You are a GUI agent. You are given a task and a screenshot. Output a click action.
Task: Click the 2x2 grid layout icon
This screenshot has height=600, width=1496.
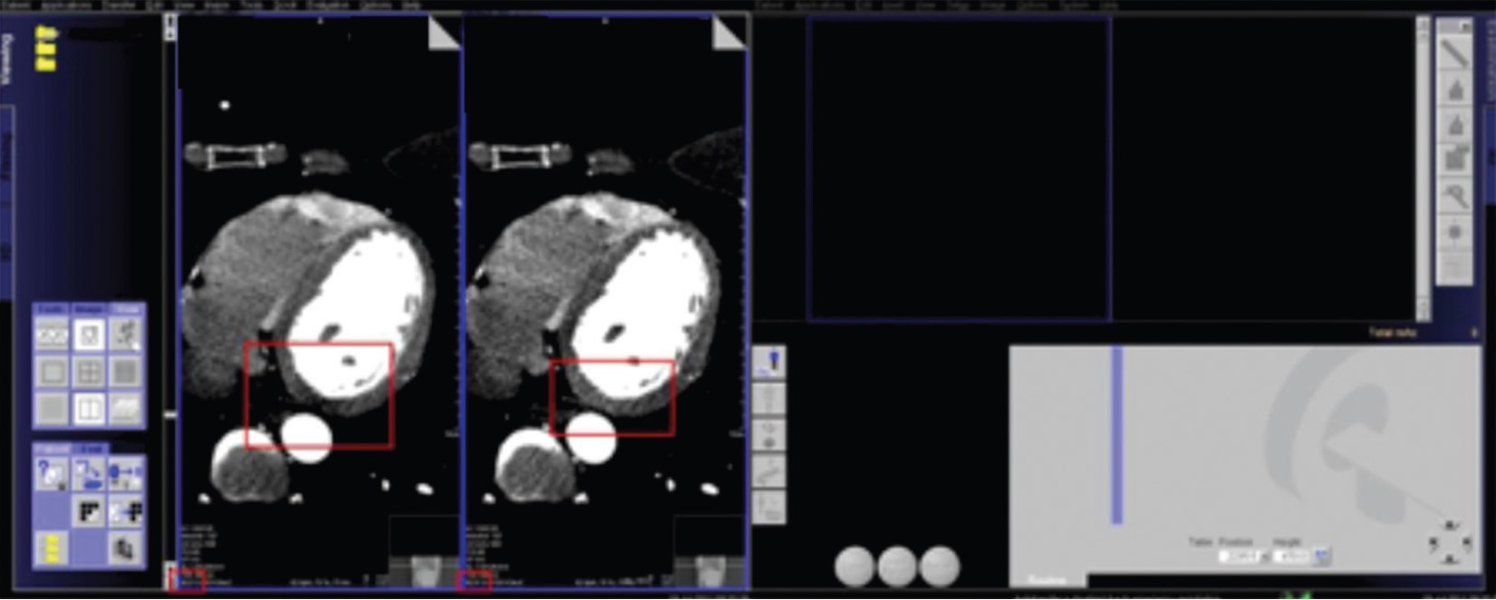pos(89,372)
